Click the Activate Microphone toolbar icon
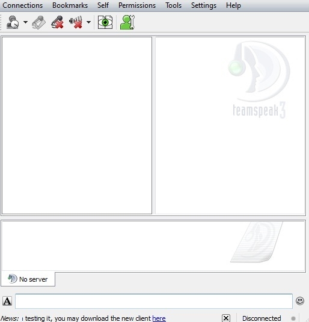The image size is (309, 322). (39, 22)
